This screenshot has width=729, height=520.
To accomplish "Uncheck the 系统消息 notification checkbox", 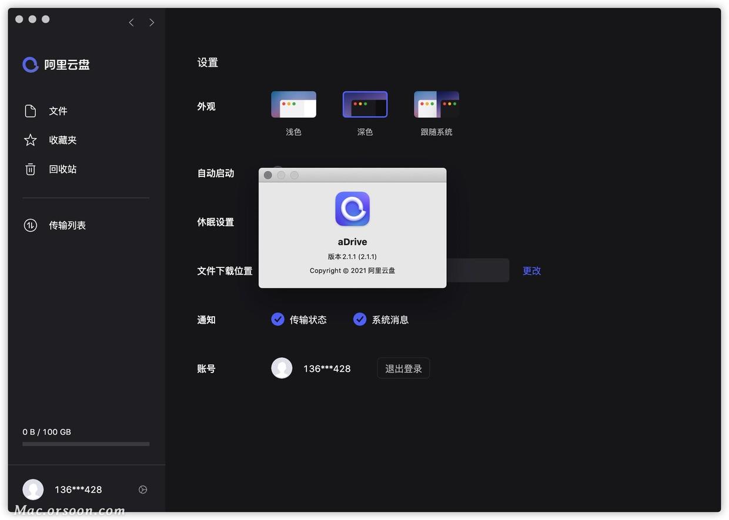I will pos(360,319).
